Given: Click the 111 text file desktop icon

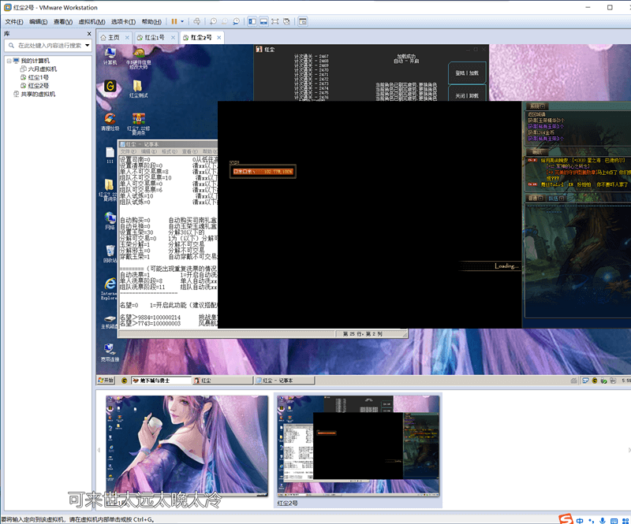Looking at the screenshot, I should pos(110,155).
